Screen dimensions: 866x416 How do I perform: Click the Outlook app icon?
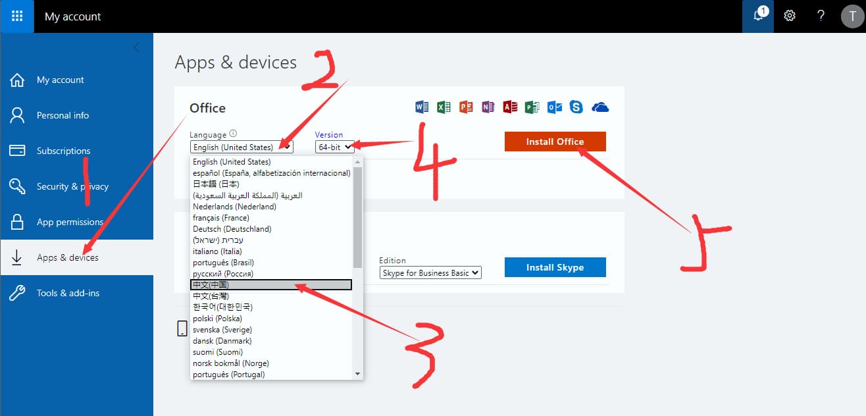(554, 107)
